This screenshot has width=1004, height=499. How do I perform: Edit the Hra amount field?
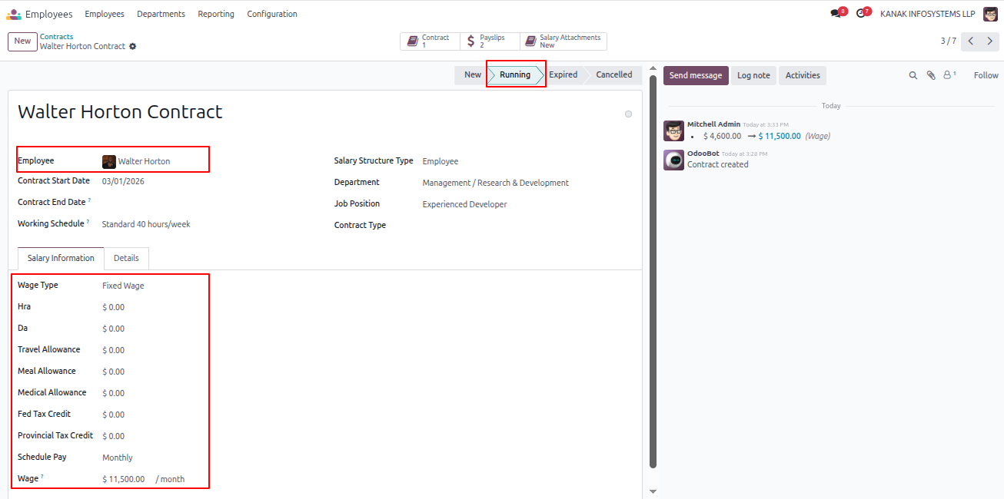[113, 307]
